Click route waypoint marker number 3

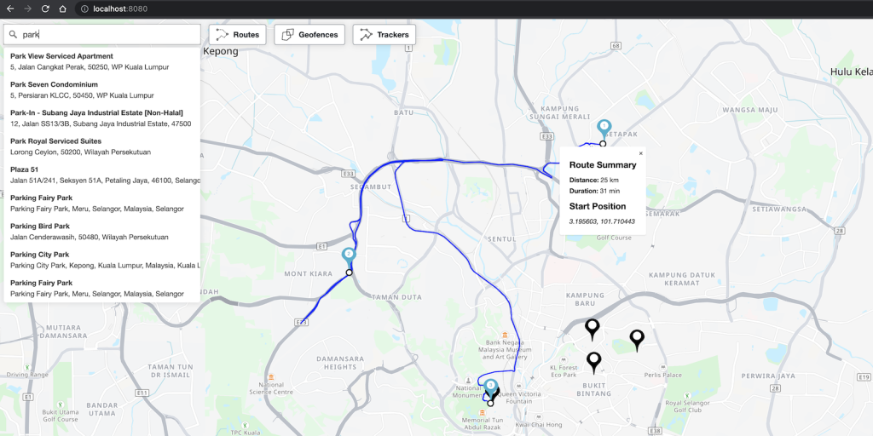click(490, 387)
